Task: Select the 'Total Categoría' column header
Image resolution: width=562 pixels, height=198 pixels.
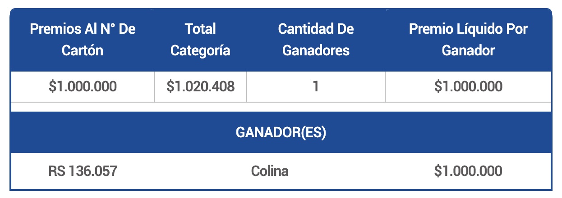Action: [x=200, y=40]
